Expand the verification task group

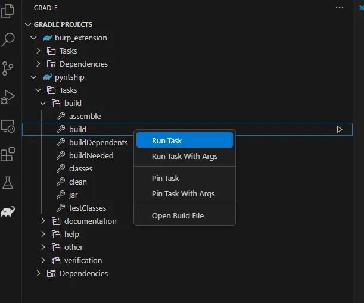coord(43,260)
